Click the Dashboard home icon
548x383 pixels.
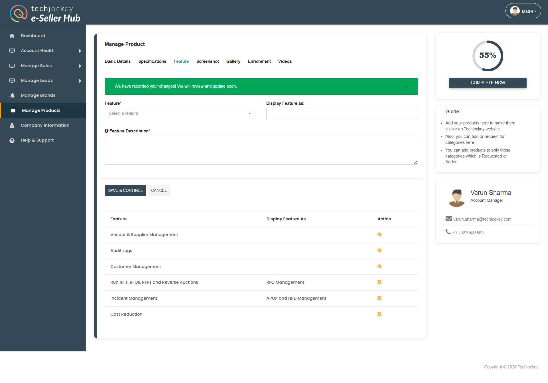[x=12, y=36]
